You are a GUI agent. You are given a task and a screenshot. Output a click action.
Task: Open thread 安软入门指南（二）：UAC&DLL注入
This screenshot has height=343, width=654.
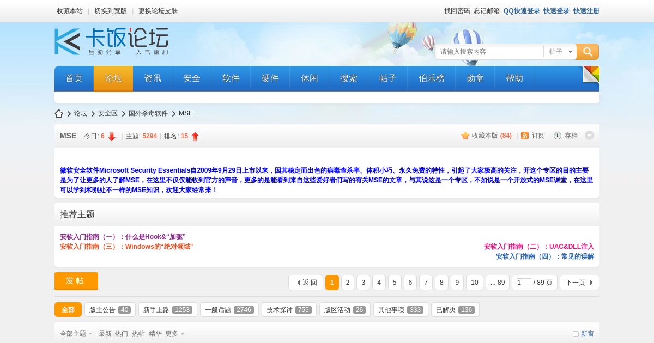point(539,247)
